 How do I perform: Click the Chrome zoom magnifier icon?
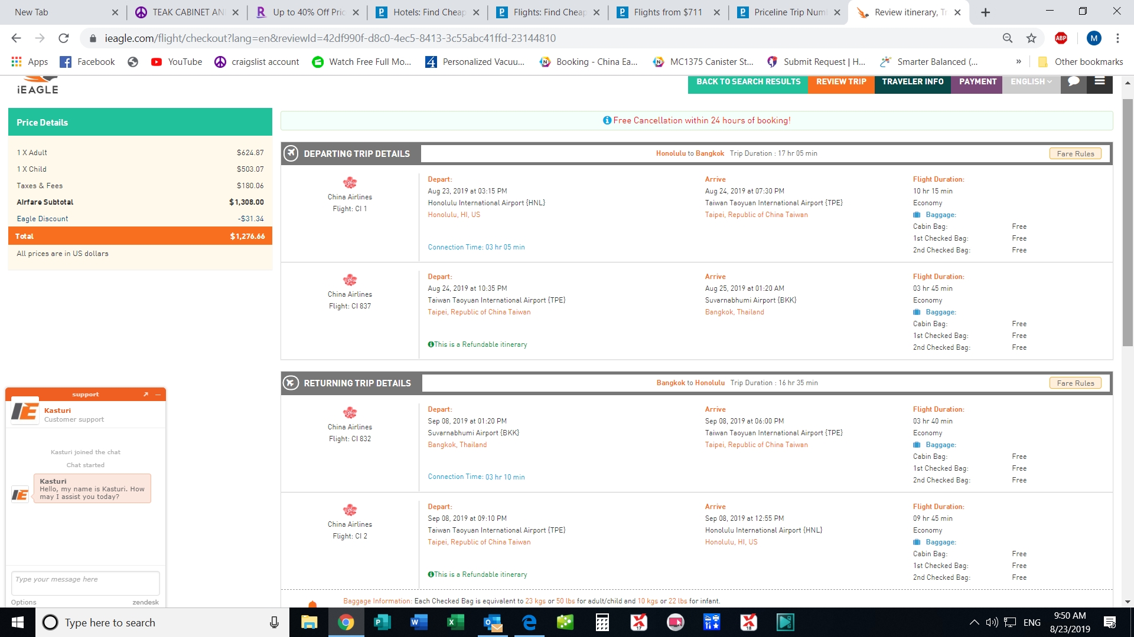[1008, 38]
